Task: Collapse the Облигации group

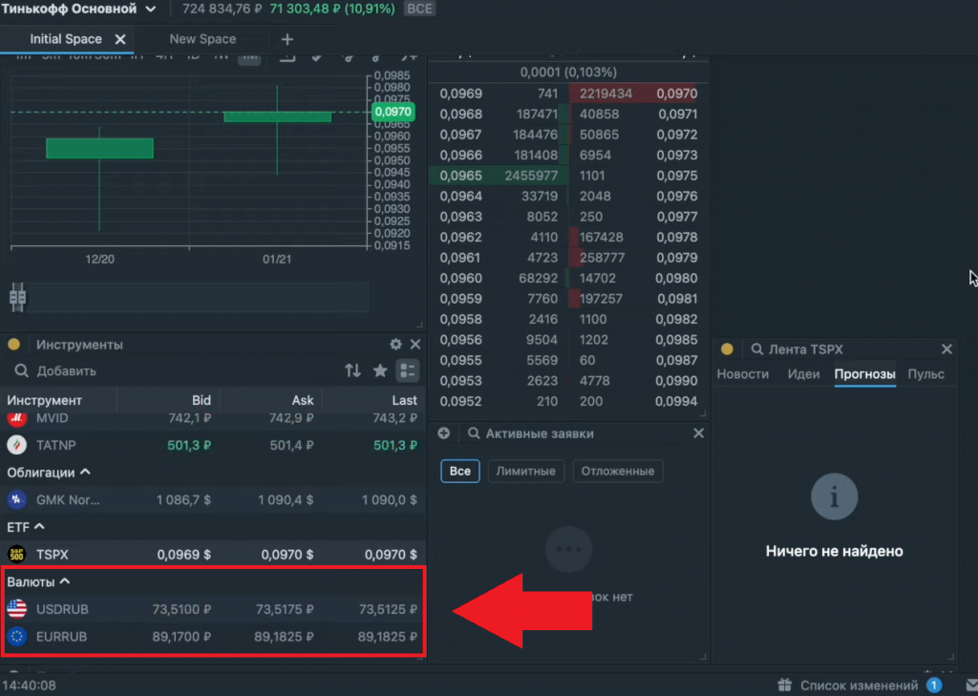Action: point(49,473)
